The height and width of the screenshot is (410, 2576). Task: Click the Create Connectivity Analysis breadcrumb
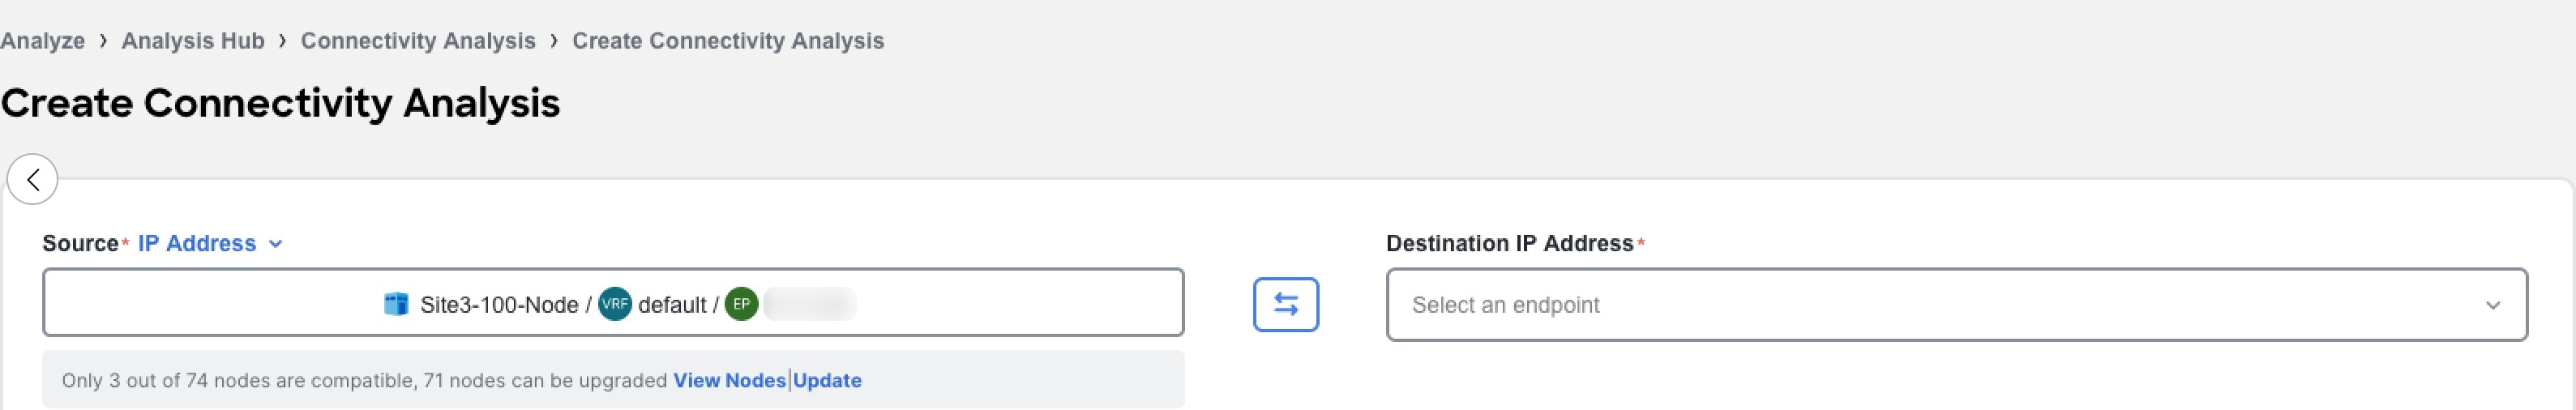click(728, 41)
